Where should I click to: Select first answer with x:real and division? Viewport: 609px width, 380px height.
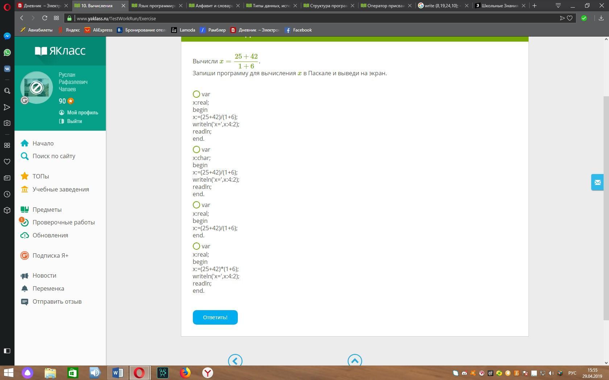(x=196, y=94)
